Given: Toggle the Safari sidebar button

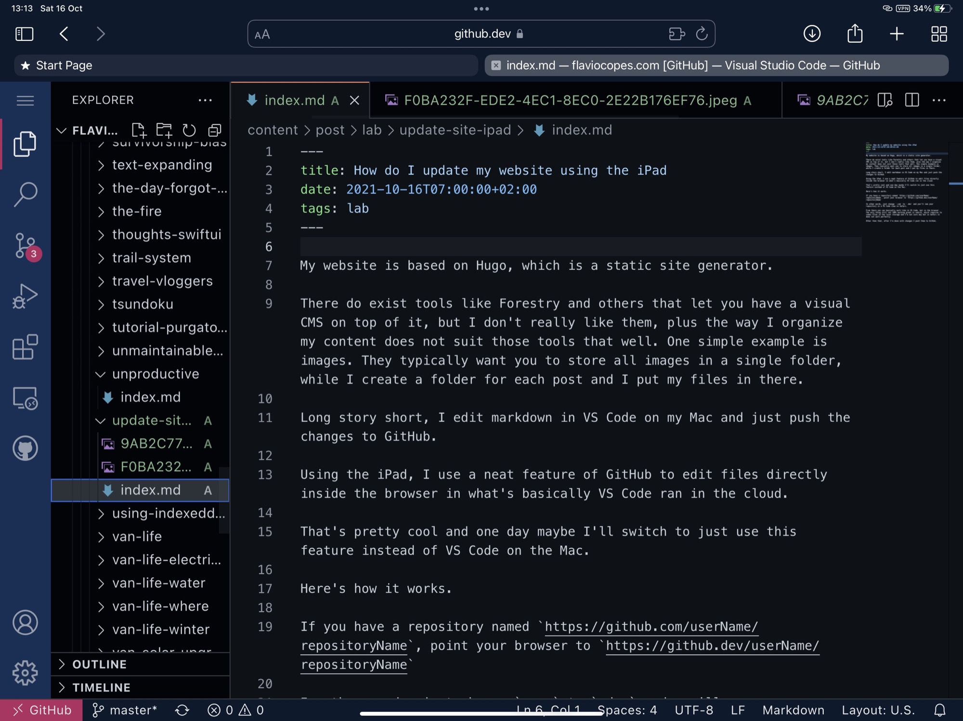Looking at the screenshot, I should click(x=24, y=34).
